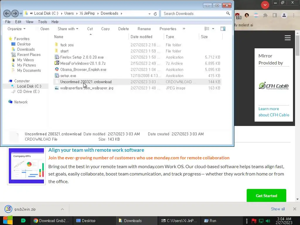The width and height of the screenshot is (300, 225).
Task: Open Chrome profile avatar icon
Action: coord(284,15)
